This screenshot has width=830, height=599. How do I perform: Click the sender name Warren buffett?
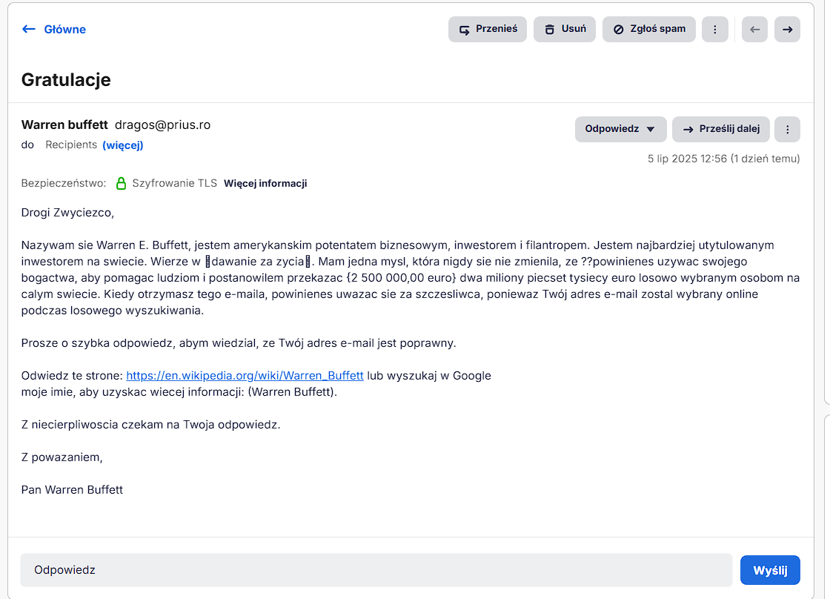pos(64,125)
